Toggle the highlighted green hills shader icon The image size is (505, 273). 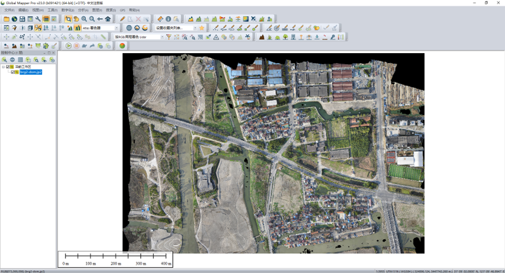pyautogui.click(x=78, y=28)
